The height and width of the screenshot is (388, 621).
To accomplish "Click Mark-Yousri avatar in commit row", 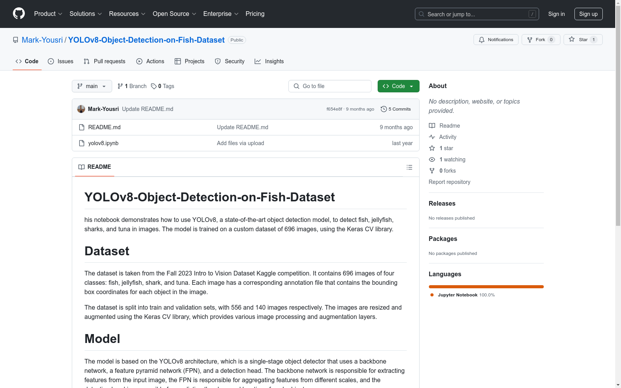I will (81, 109).
